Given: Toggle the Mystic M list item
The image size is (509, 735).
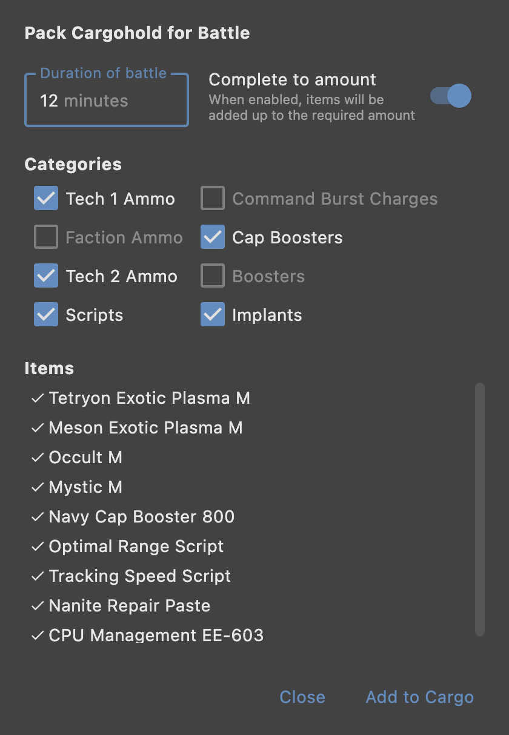Looking at the screenshot, I should click(x=77, y=487).
